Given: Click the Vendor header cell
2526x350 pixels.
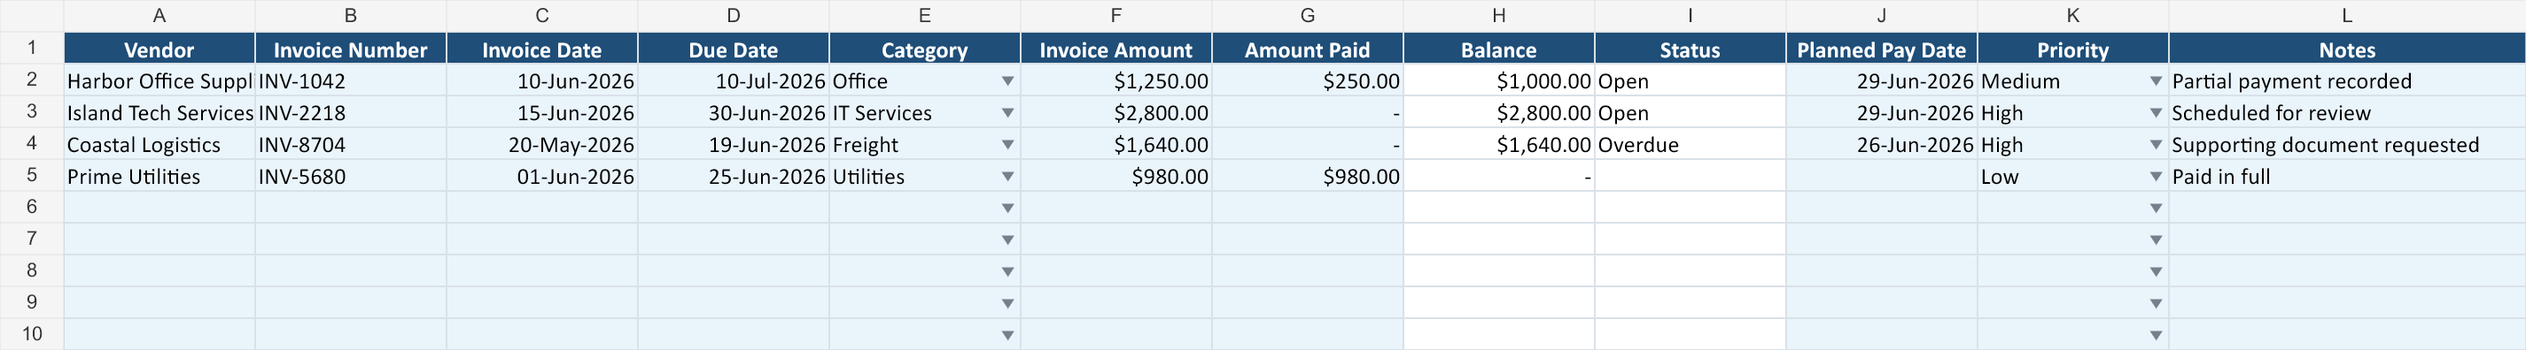Looking at the screenshot, I should 159,49.
